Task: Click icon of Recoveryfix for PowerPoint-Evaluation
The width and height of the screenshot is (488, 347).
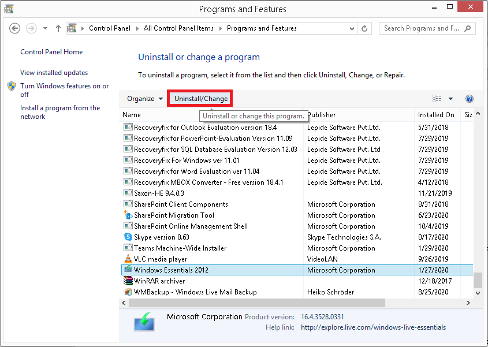Action: 128,138
